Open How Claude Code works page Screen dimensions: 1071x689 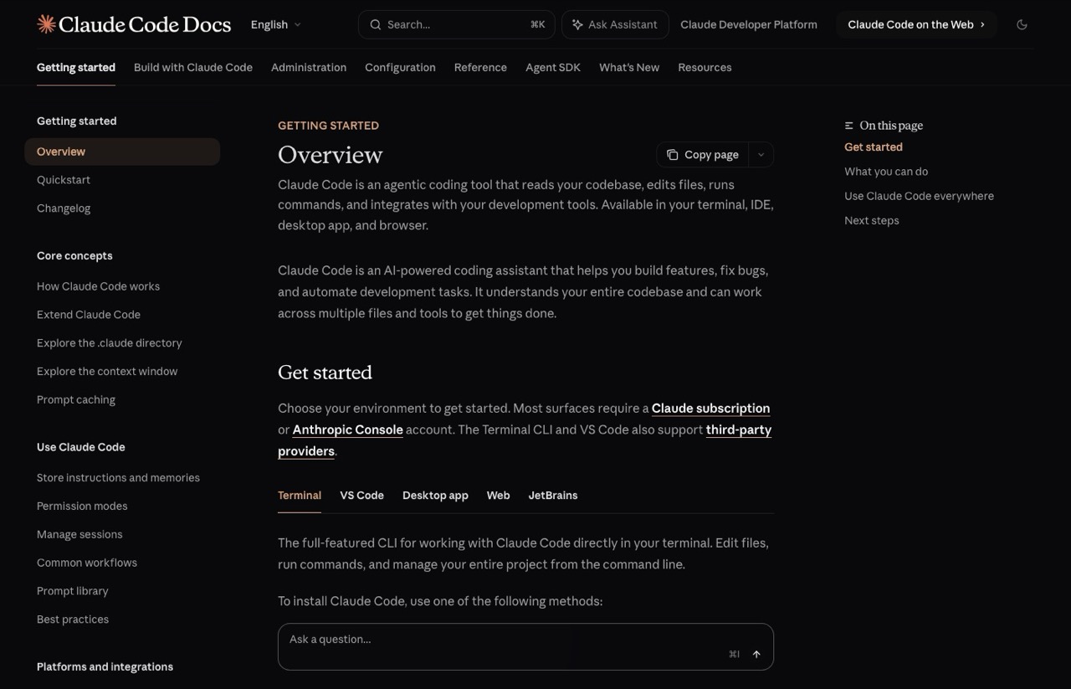click(98, 286)
